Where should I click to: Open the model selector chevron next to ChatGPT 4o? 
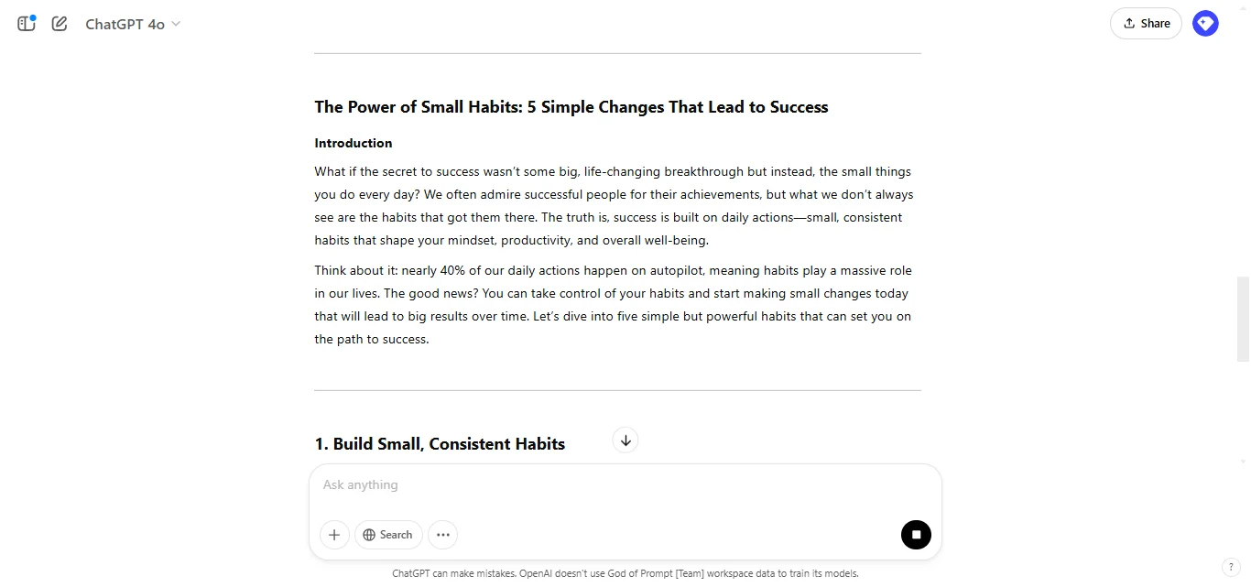coord(175,25)
